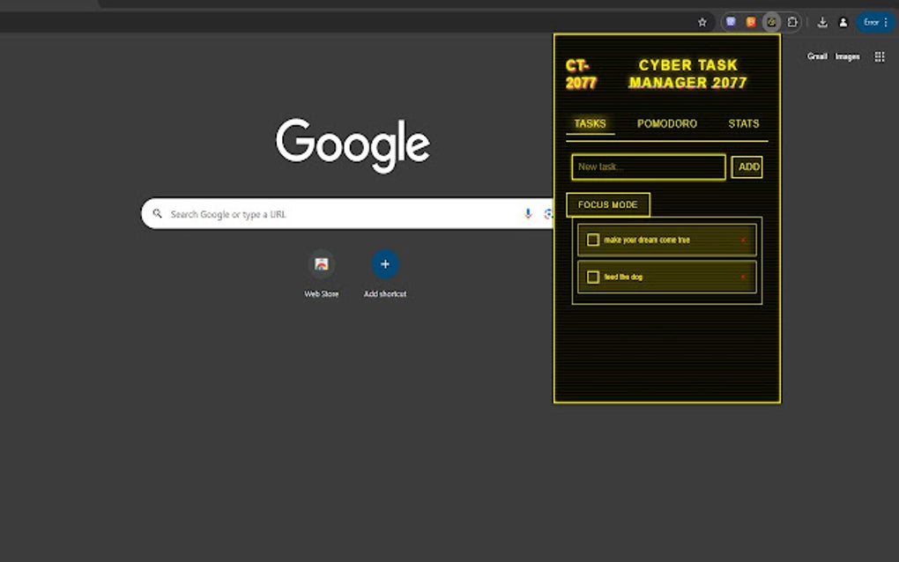Image resolution: width=899 pixels, height=562 pixels.
Task: Bookmark the page with the star icon
Action: click(702, 22)
